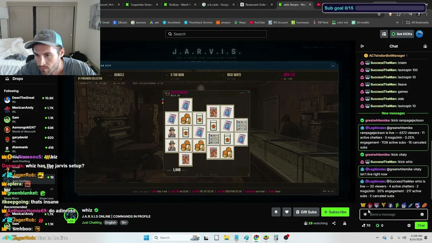The height and width of the screenshot is (243, 432).
Task: Open the Sub goal 0/15 progress bar
Action: (374, 8)
